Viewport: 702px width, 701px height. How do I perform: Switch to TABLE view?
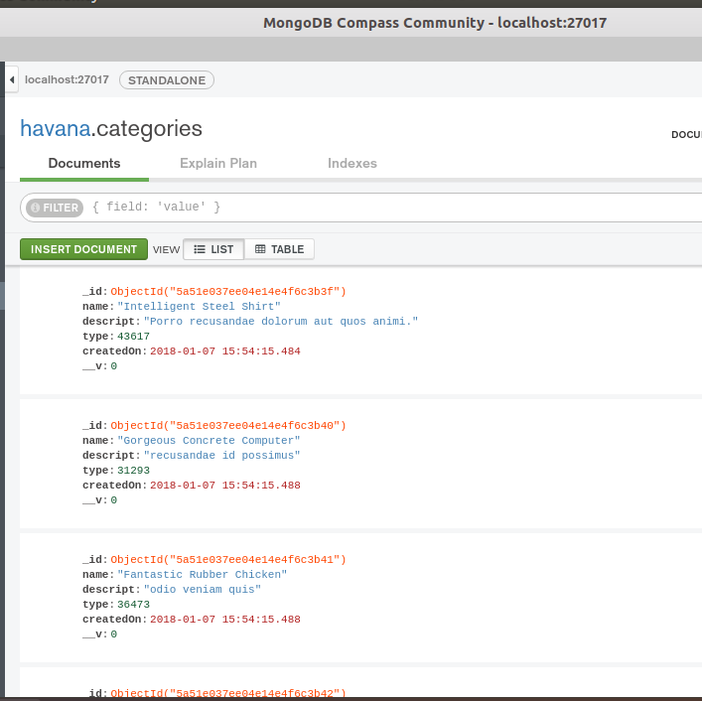click(279, 249)
